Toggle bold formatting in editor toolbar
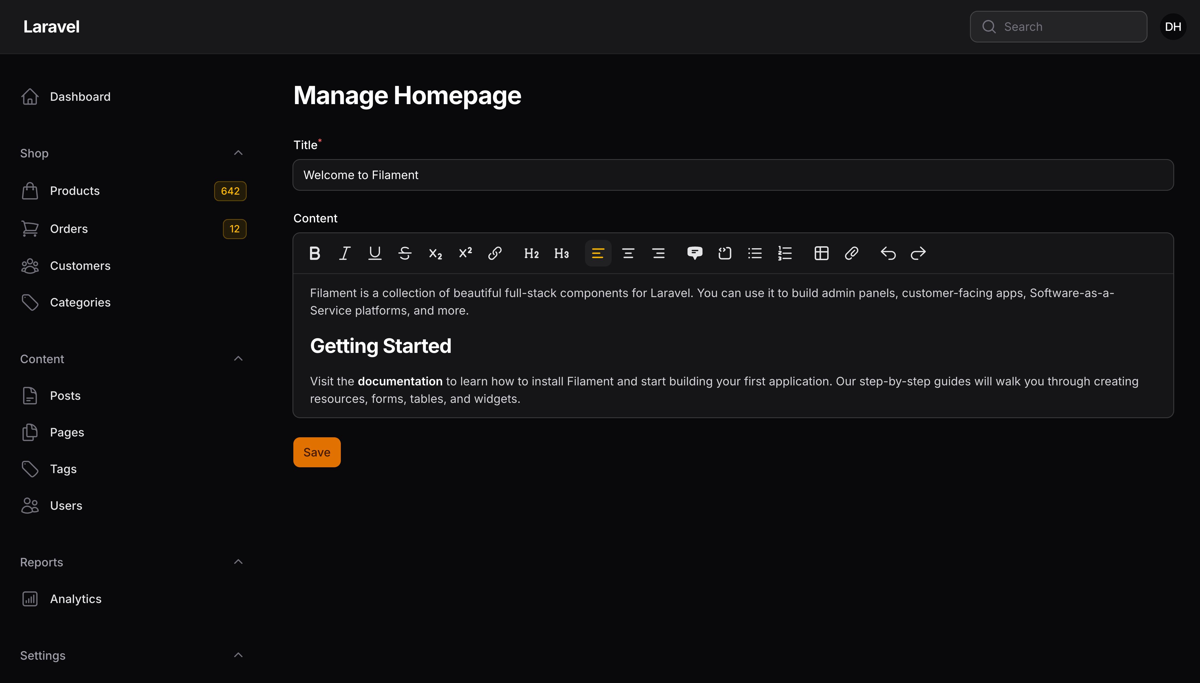This screenshot has width=1200, height=683. click(314, 253)
